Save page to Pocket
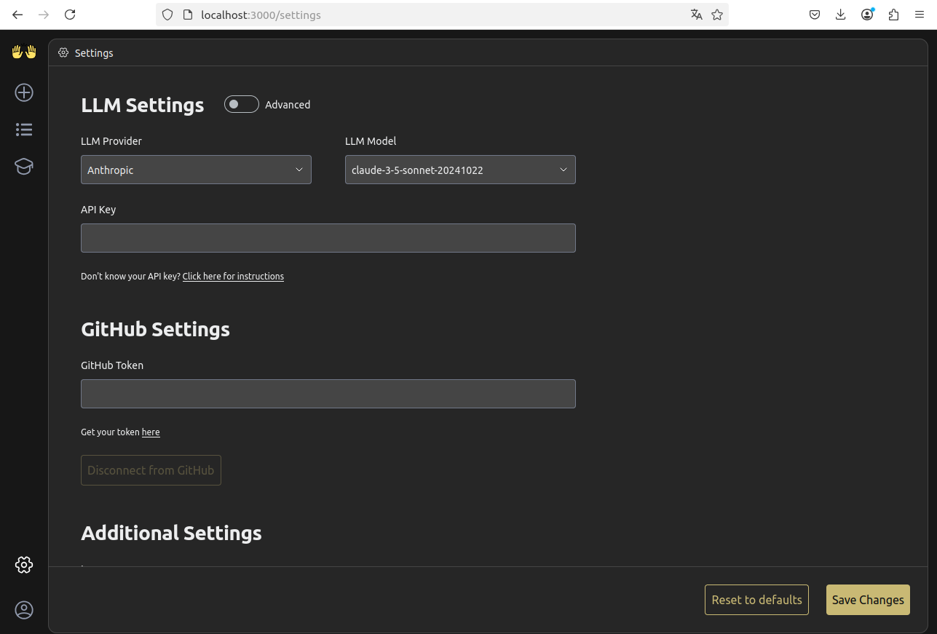 (814, 15)
